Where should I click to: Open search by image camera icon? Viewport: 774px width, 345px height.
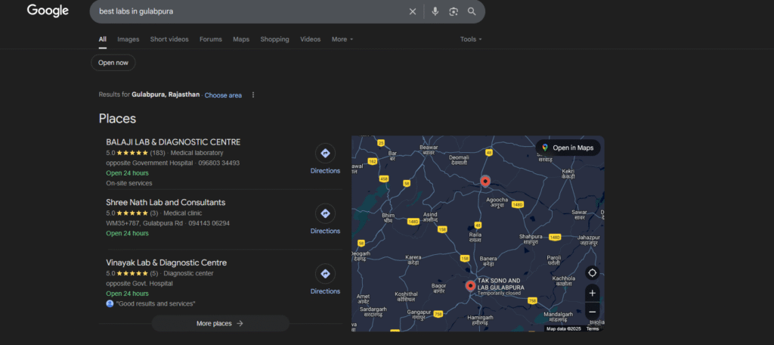[454, 11]
